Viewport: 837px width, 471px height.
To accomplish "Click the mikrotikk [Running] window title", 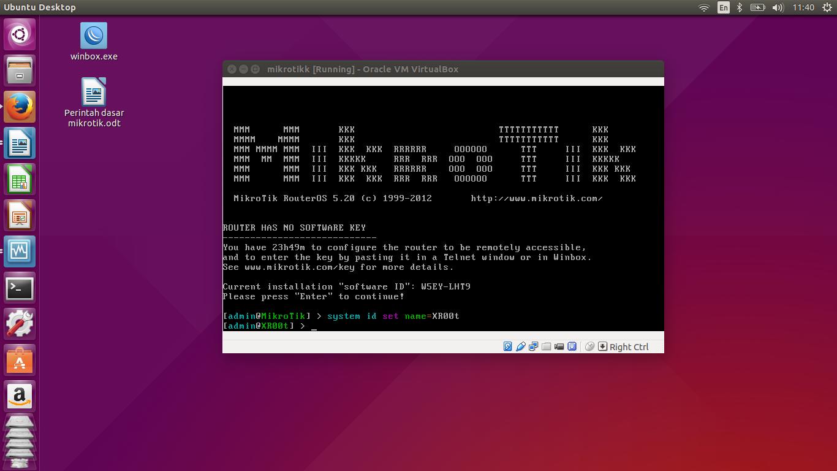I will 363,69.
